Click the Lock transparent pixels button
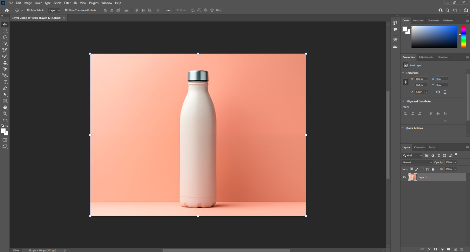This screenshot has height=252, width=470. pyautogui.click(x=411, y=169)
